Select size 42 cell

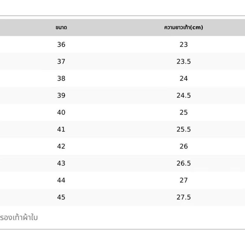pos(61,146)
